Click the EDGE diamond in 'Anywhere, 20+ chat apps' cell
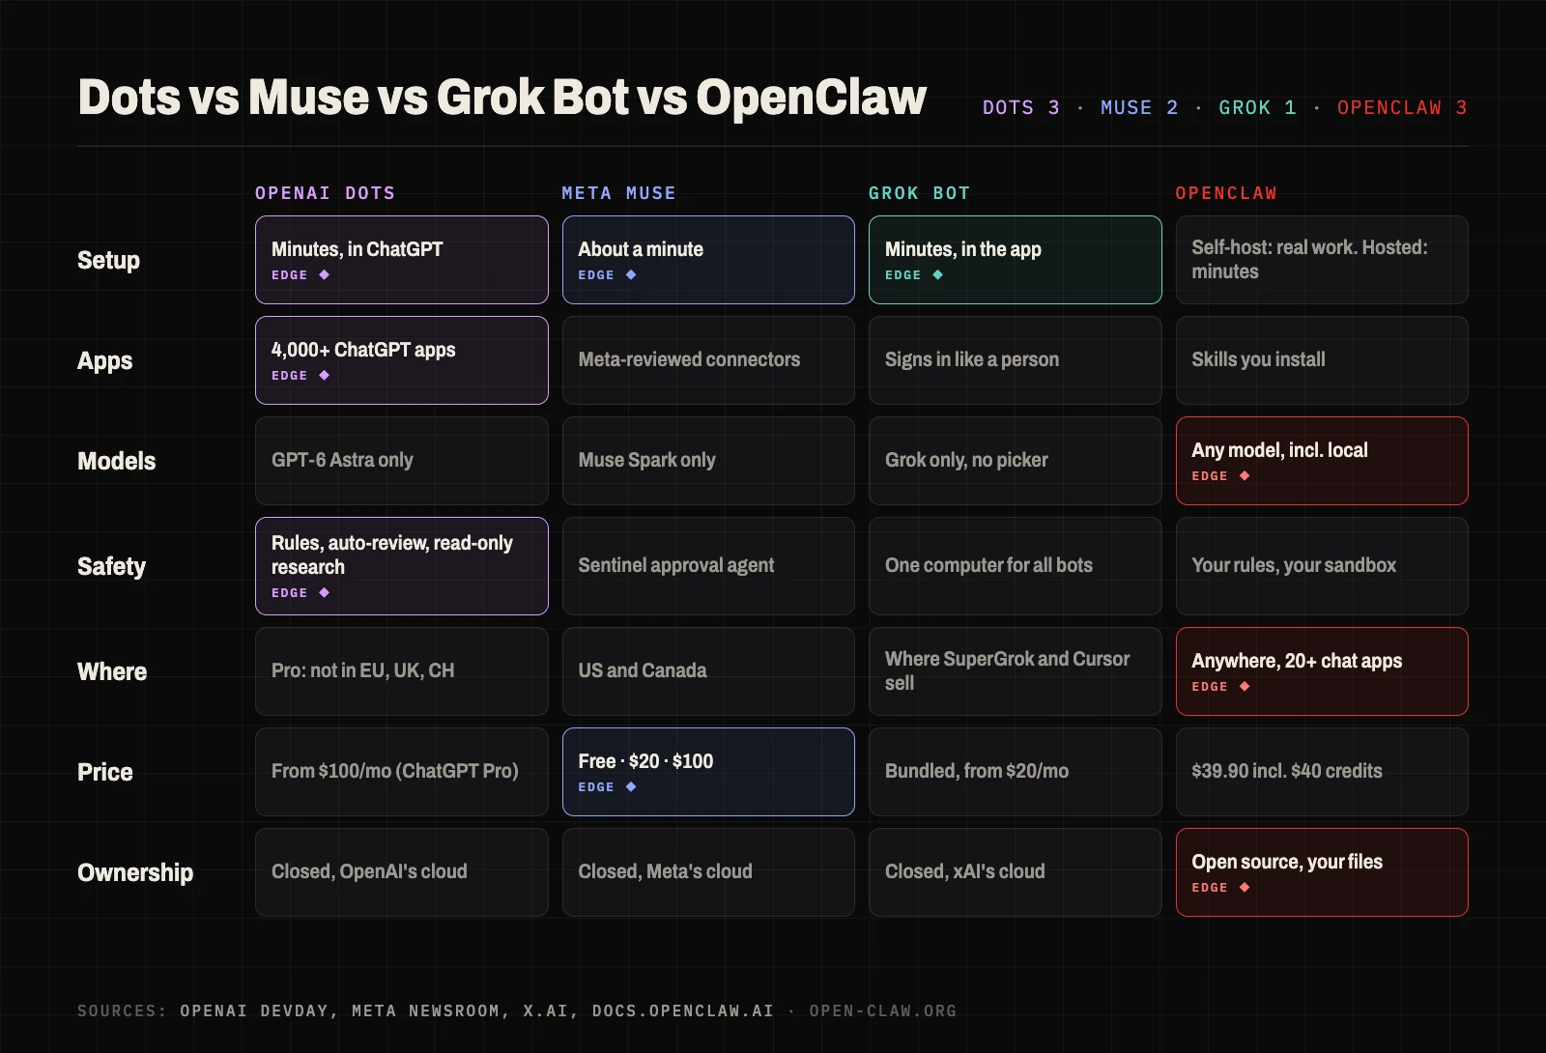The height and width of the screenshot is (1053, 1546). [x=1245, y=687]
